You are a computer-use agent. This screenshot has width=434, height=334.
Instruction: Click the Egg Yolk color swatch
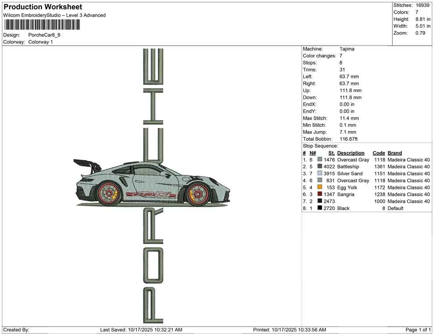click(x=320, y=188)
